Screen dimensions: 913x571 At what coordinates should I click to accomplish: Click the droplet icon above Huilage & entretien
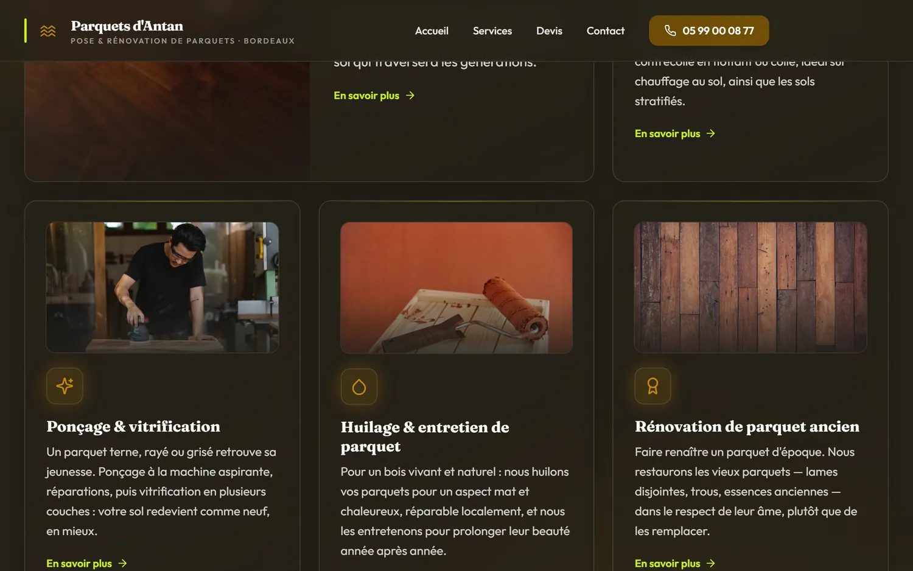tap(359, 387)
